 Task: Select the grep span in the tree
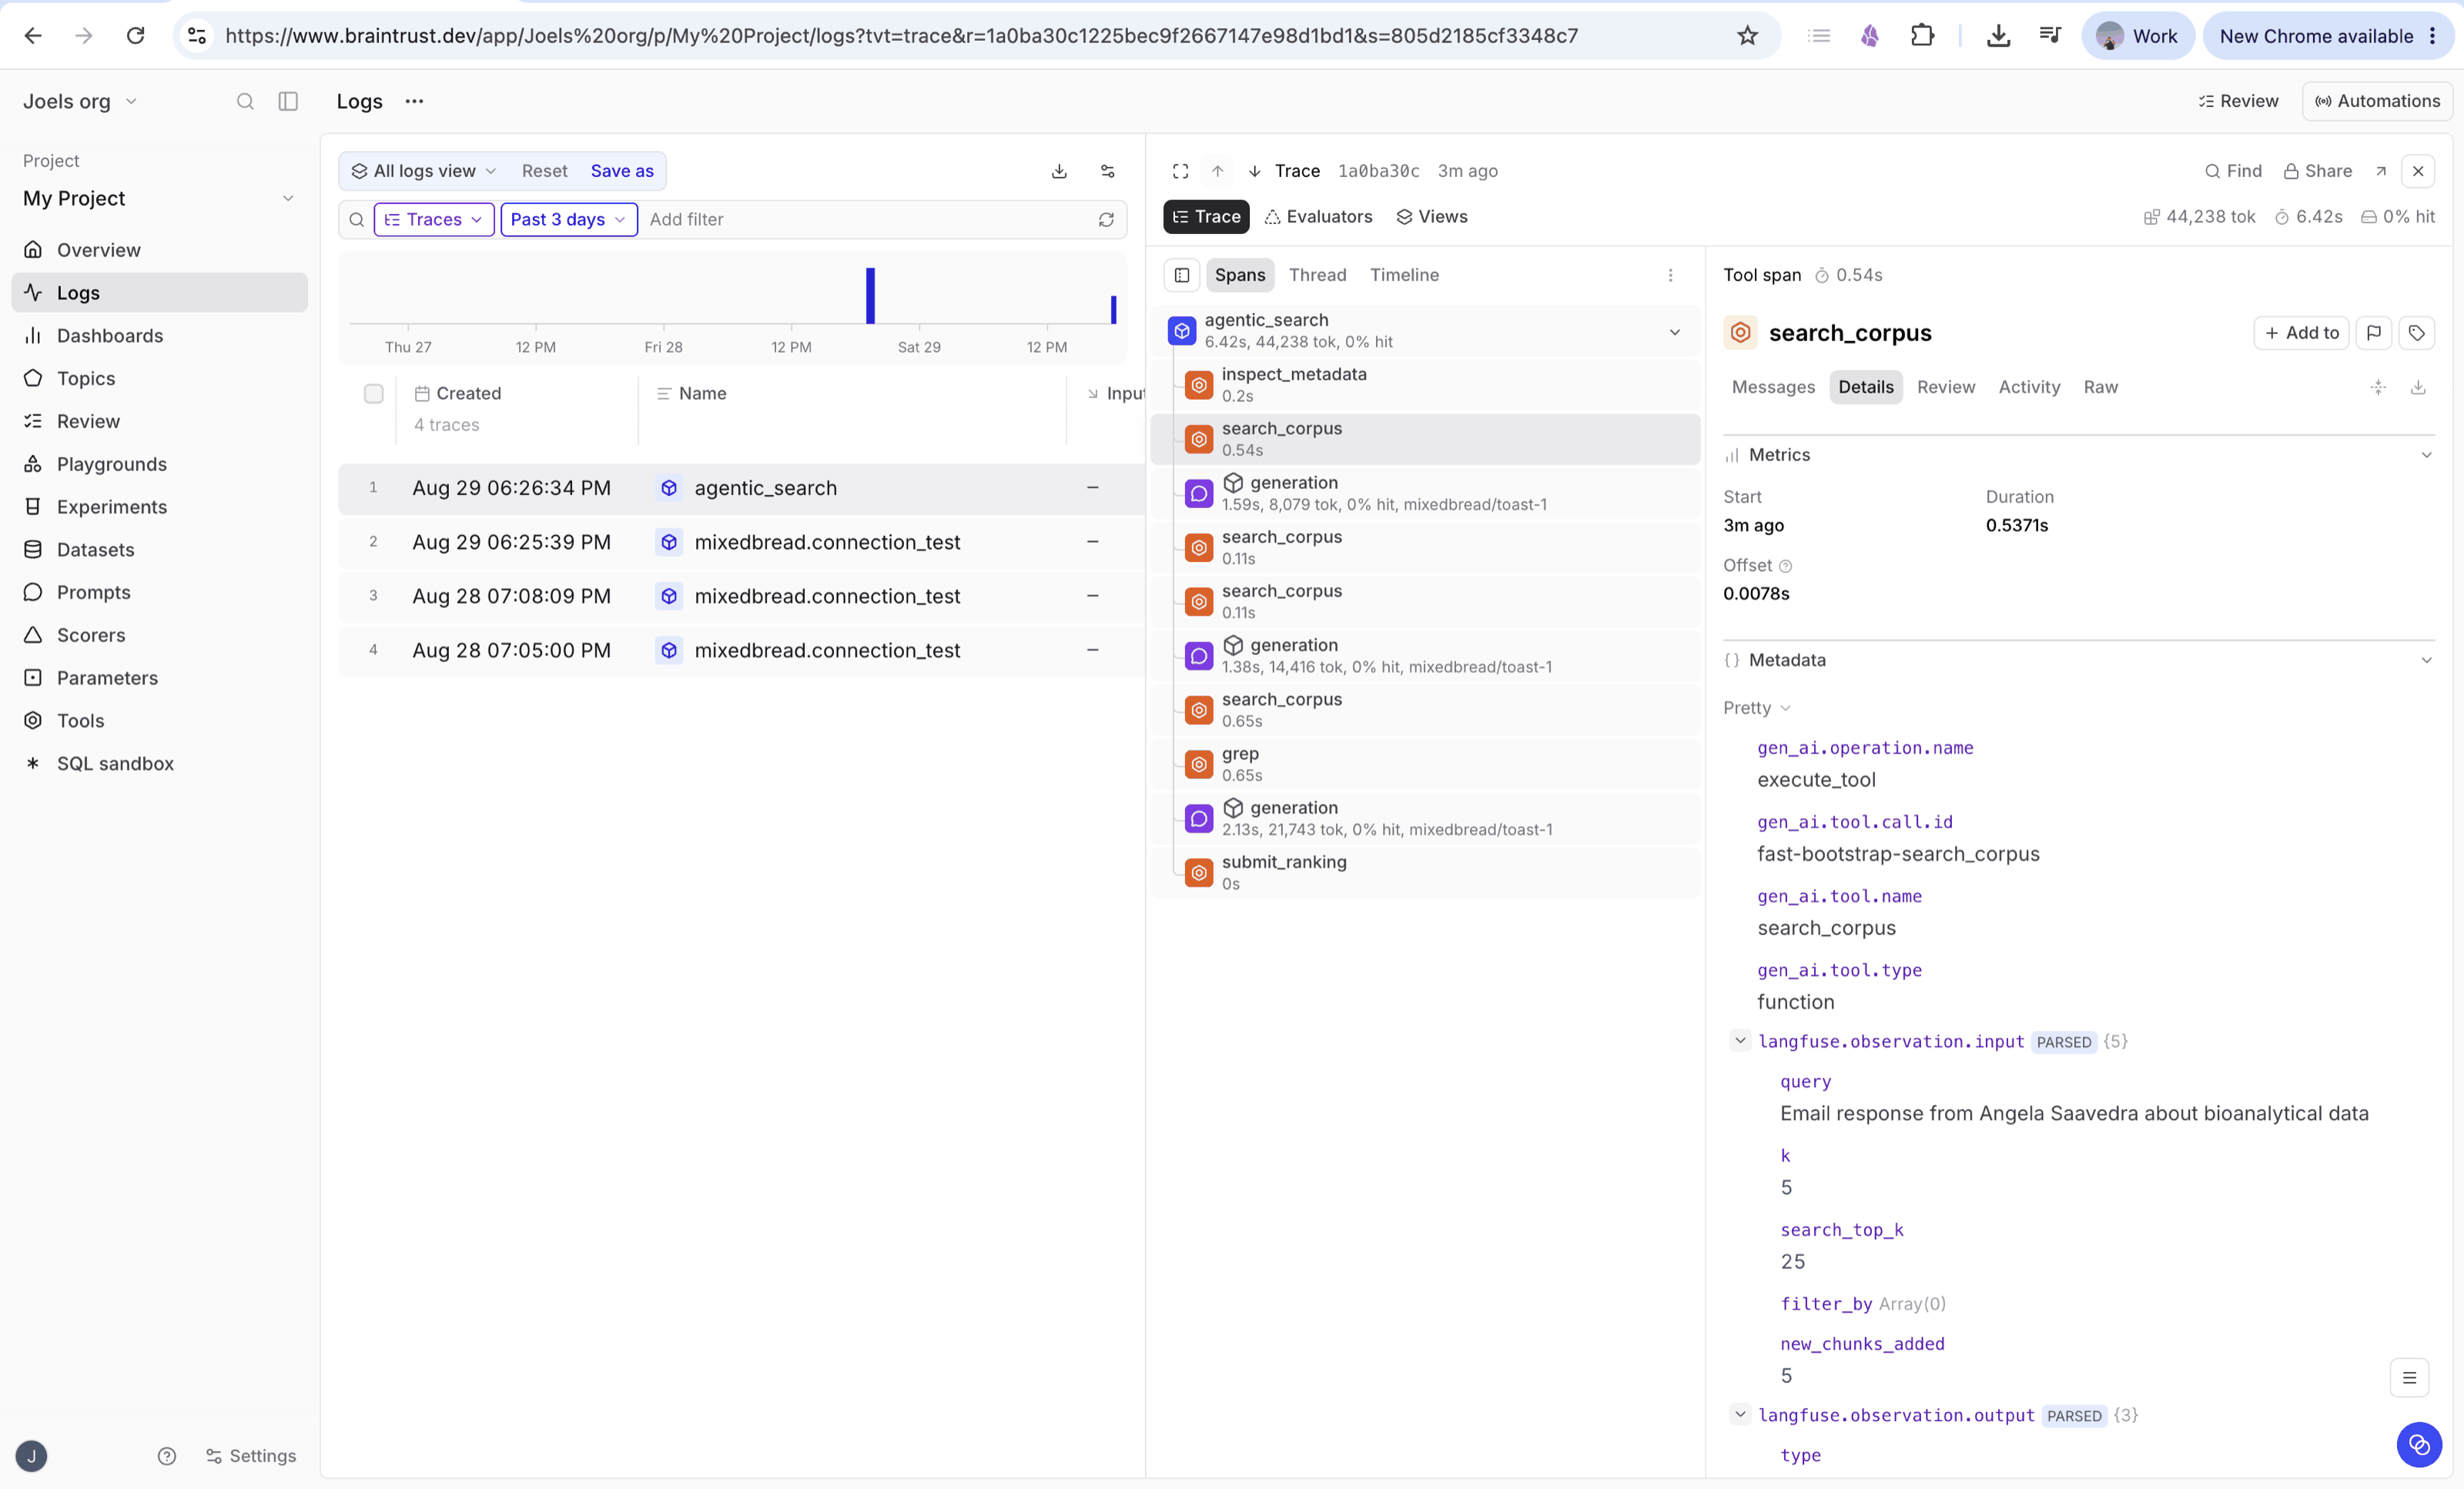coord(1425,764)
